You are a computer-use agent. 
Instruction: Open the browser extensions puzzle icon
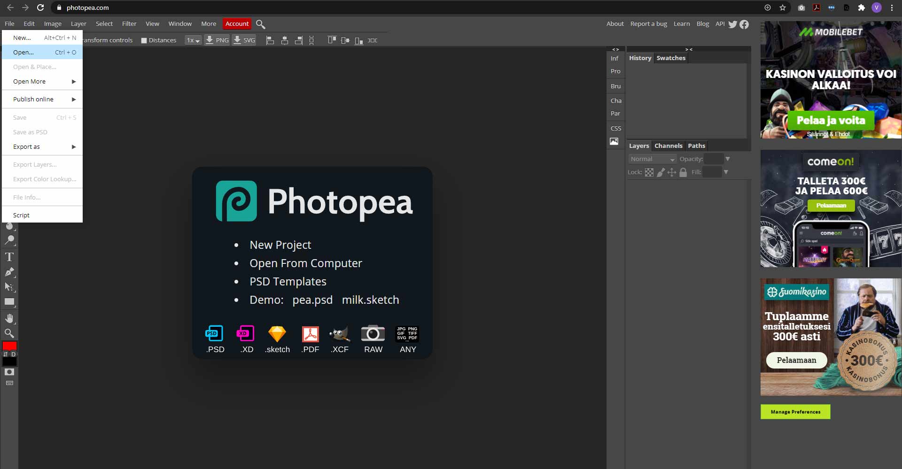tap(862, 8)
